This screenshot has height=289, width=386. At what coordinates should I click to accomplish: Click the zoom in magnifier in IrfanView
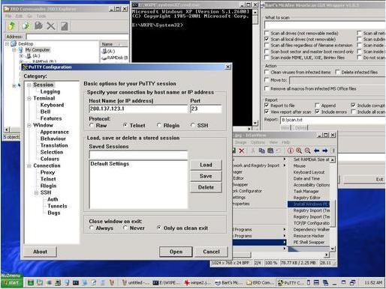[x=299, y=150]
